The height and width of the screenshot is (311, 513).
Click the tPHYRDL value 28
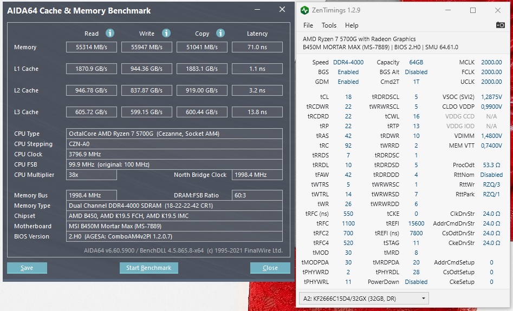pyautogui.click(x=416, y=272)
